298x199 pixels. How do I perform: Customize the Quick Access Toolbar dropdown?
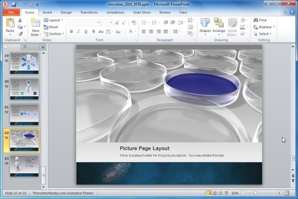37,5
